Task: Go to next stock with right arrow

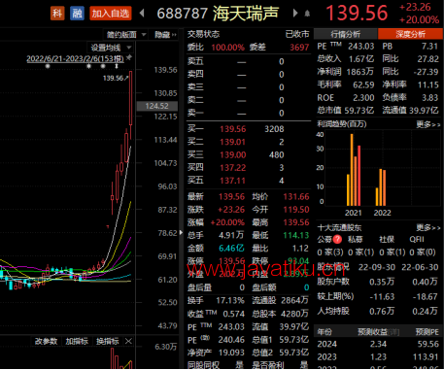Action: [295, 14]
